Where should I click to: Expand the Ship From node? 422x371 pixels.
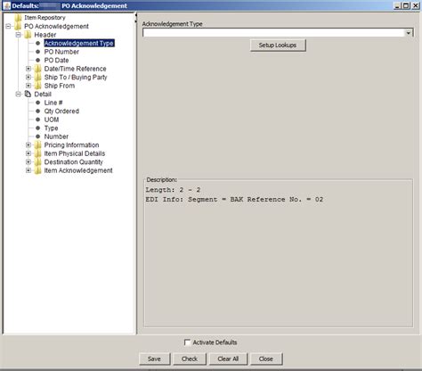(x=28, y=86)
